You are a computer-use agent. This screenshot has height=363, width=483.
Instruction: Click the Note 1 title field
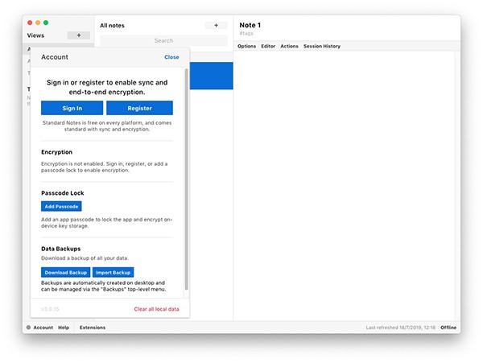250,25
